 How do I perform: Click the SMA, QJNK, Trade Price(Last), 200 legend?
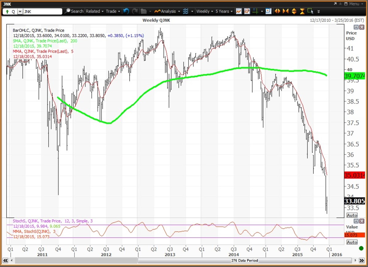coord(45,41)
